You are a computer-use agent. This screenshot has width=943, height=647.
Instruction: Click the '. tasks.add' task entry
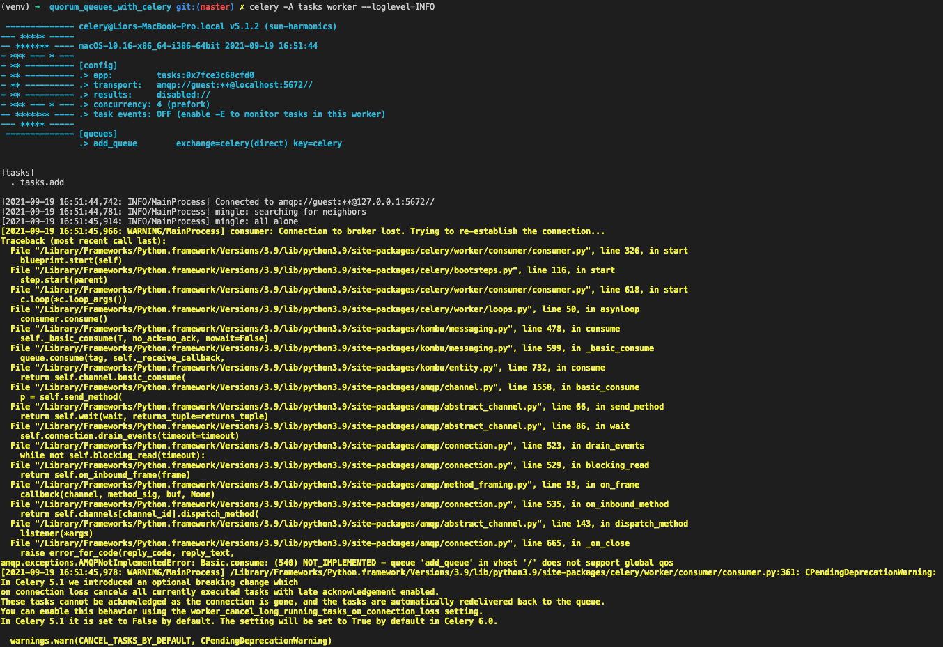point(38,182)
